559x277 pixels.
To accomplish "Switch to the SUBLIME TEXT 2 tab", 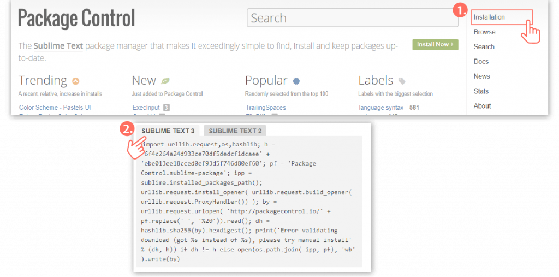I will (x=235, y=131).
